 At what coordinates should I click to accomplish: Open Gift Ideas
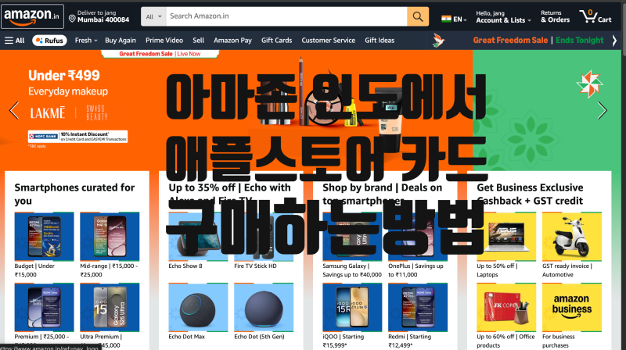point(380,41)
